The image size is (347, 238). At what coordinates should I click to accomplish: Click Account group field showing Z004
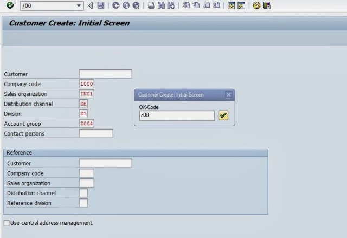(x=87, y=124)
